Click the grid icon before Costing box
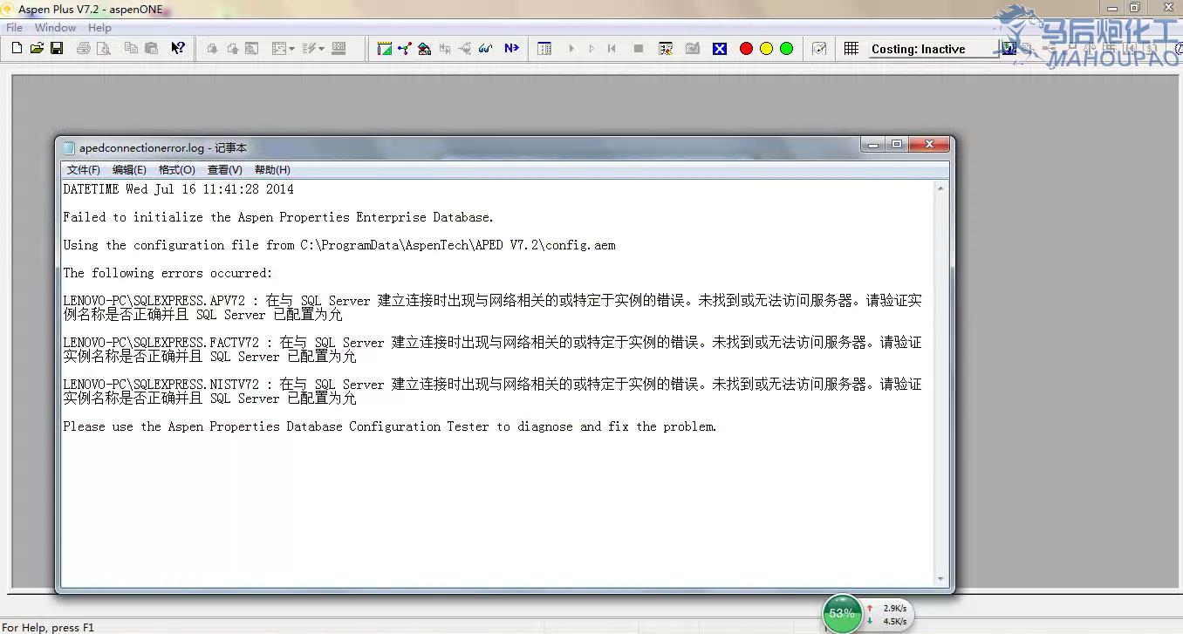 [x=851, y=49]
